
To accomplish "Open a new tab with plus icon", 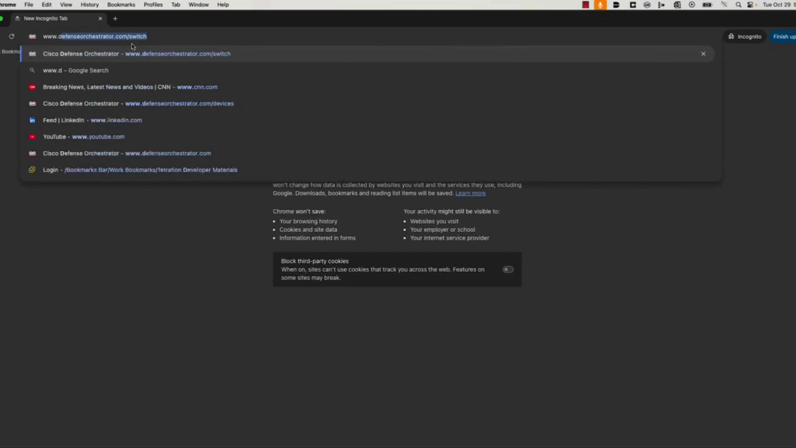I will pos(115,19).
